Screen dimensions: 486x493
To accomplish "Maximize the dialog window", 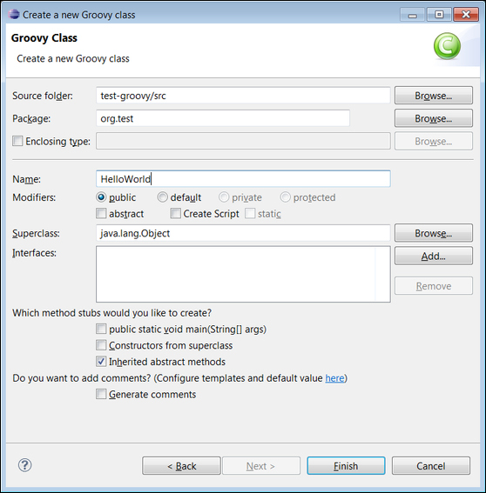I will pyautogui.click(x=439, y=15).
